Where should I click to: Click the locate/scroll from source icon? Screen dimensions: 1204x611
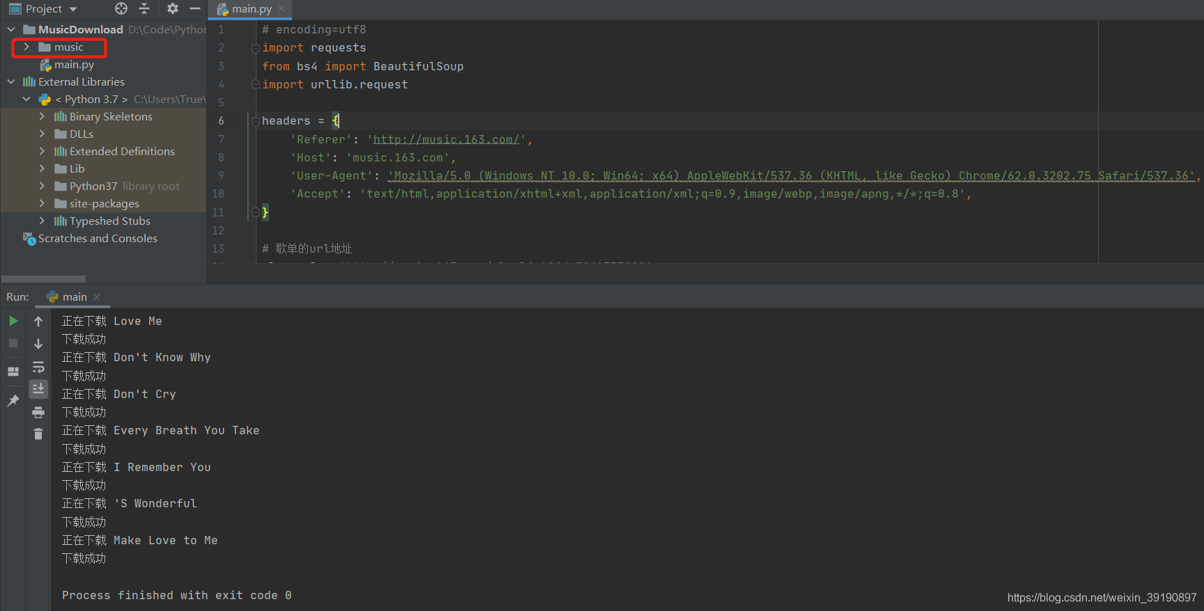[x=121, y=8]
